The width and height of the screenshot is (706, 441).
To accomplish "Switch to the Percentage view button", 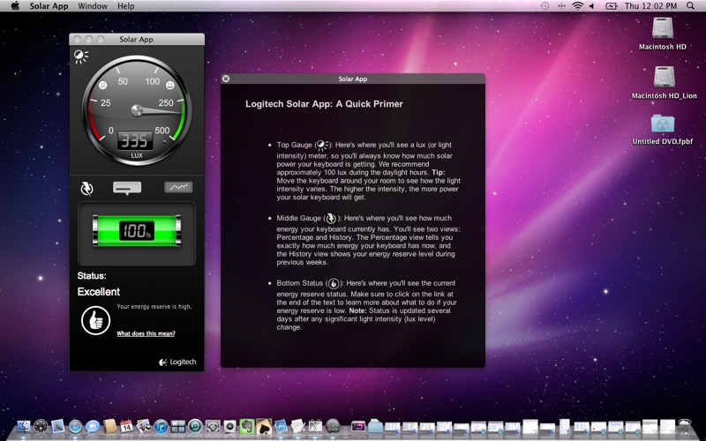I will click(127, 188).
